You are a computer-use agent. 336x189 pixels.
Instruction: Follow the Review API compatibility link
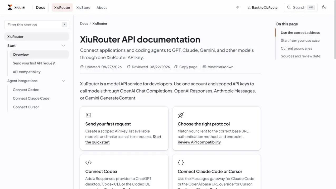(x=199, y=142)
